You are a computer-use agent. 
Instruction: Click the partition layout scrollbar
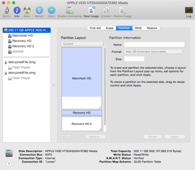pyautogui.click(x=105, y=86)
